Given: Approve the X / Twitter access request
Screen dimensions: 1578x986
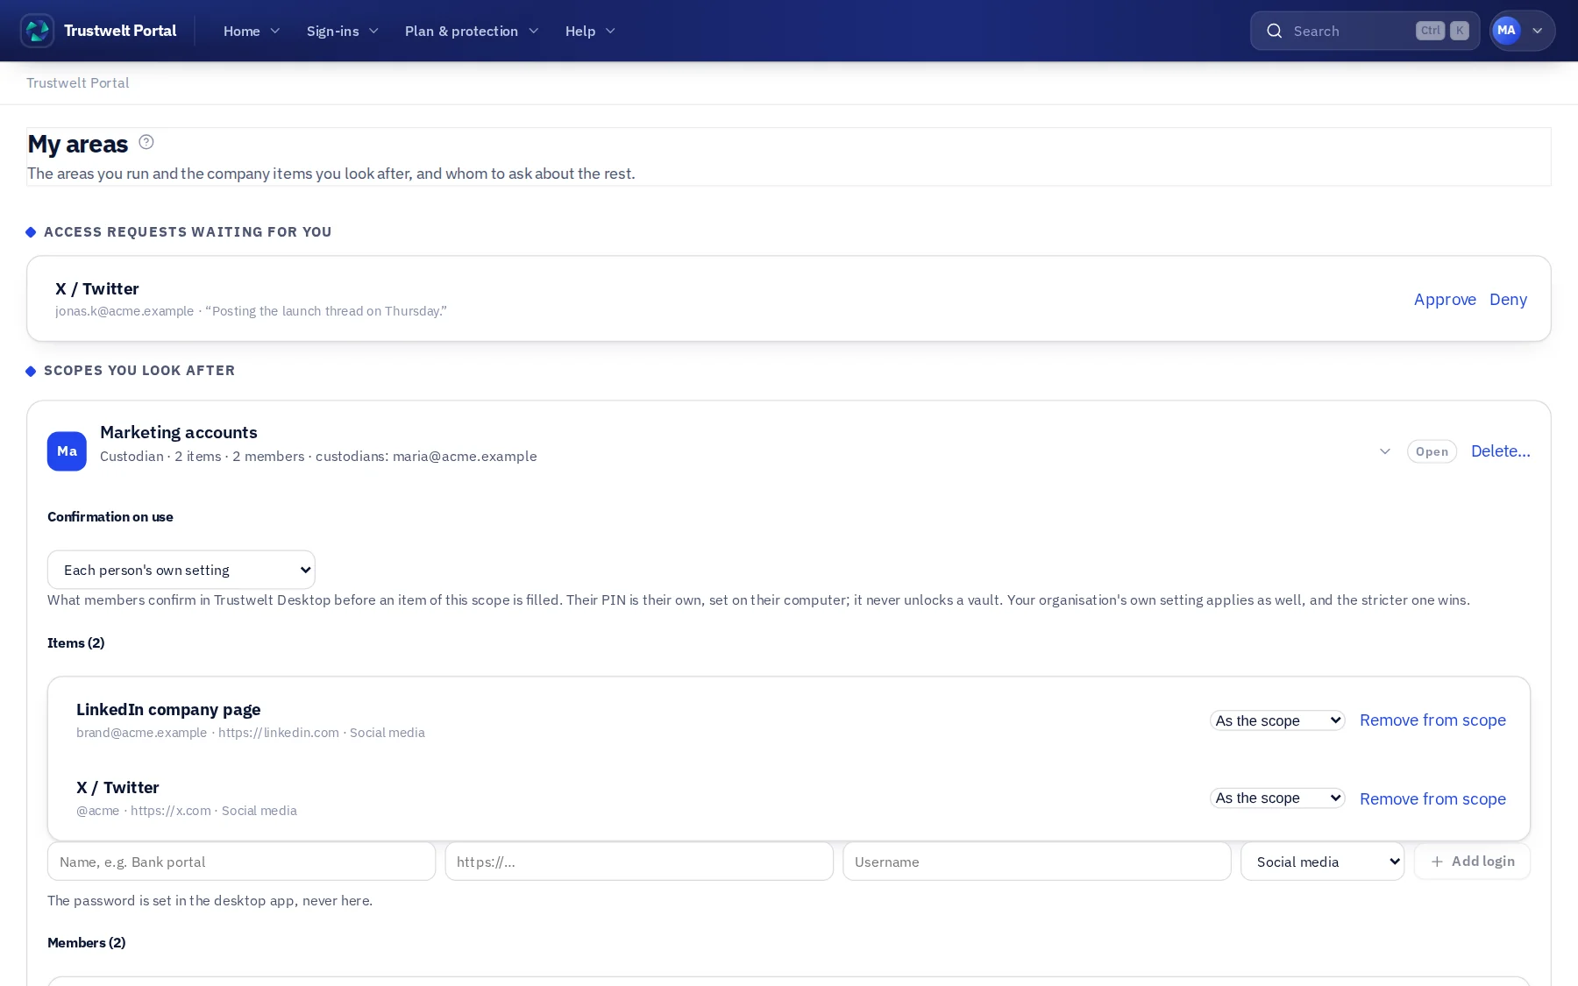Looking at the screenshot, I should (1445, 300).
